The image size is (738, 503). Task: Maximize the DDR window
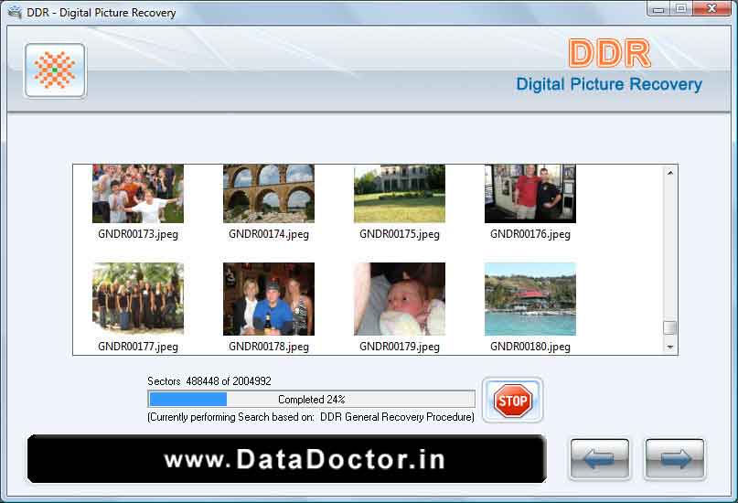[681, 9]
